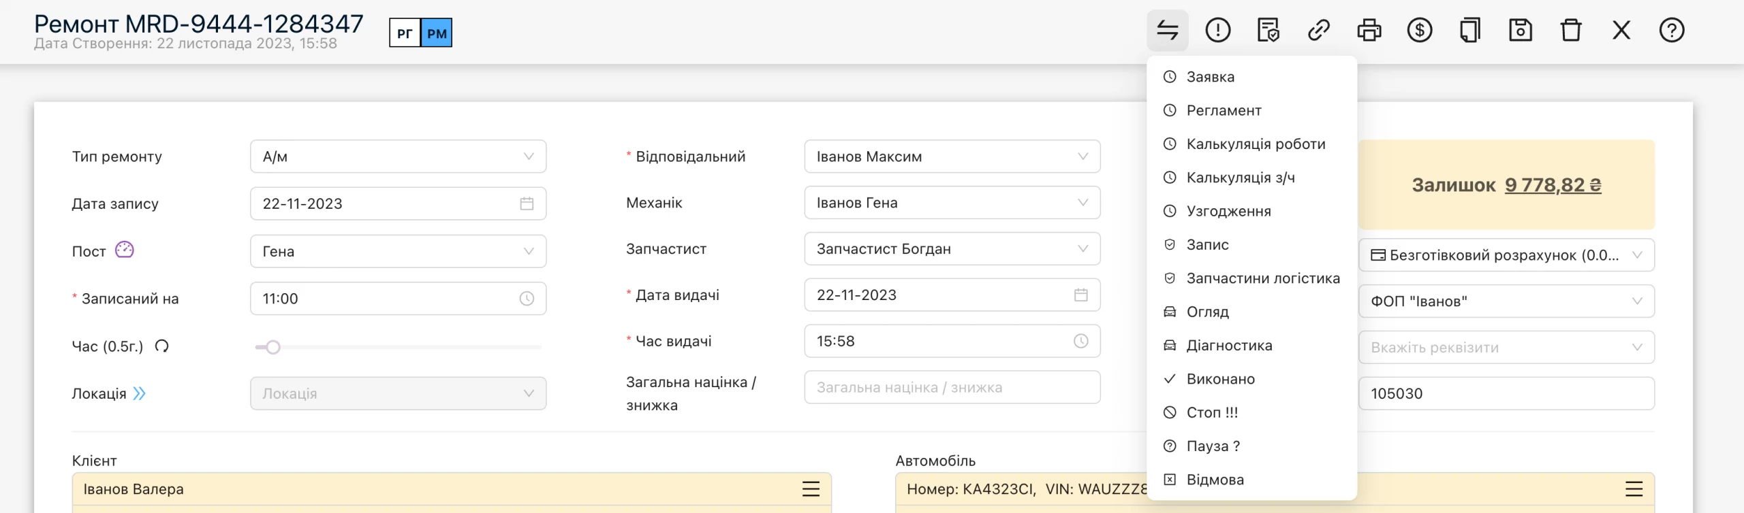Screen dimensions: 1744x513
Task: Expand Тип ремонту dropdown
Action: pyautogui.click(x=398, y=156)
